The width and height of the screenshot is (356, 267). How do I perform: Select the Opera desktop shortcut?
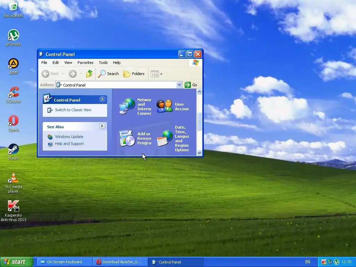[x=13, y=123]
